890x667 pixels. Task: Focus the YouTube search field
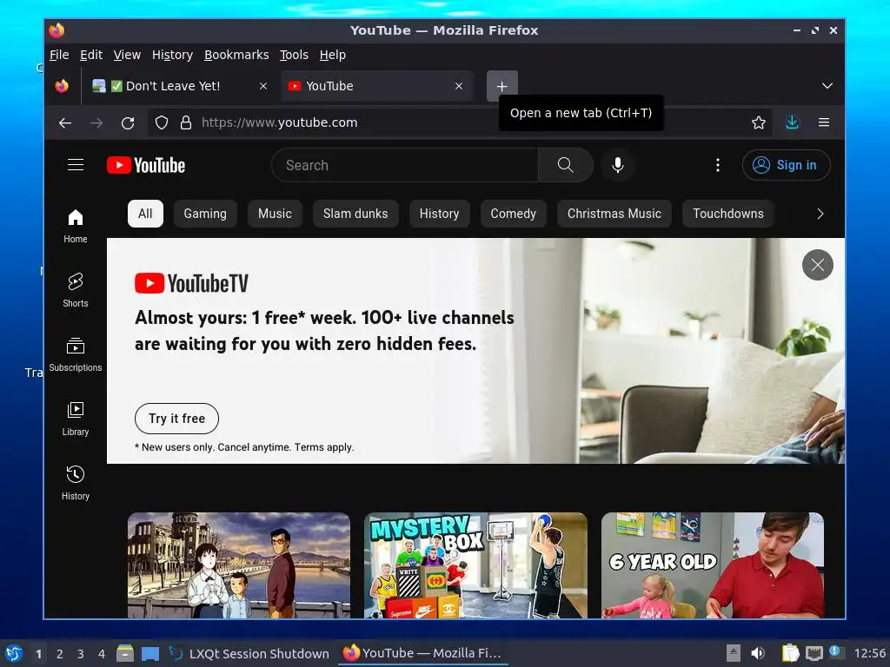click(404, 165)
